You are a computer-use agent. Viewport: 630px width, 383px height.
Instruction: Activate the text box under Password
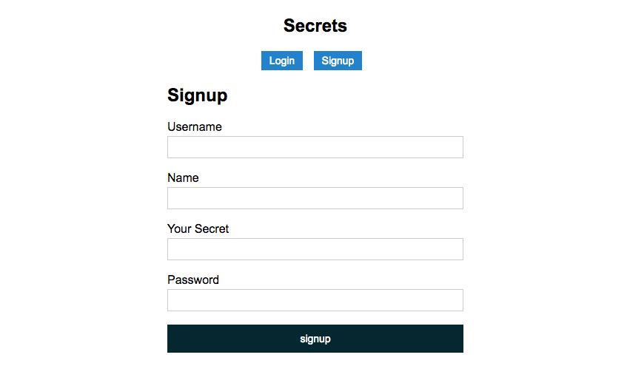click(315, 300)
